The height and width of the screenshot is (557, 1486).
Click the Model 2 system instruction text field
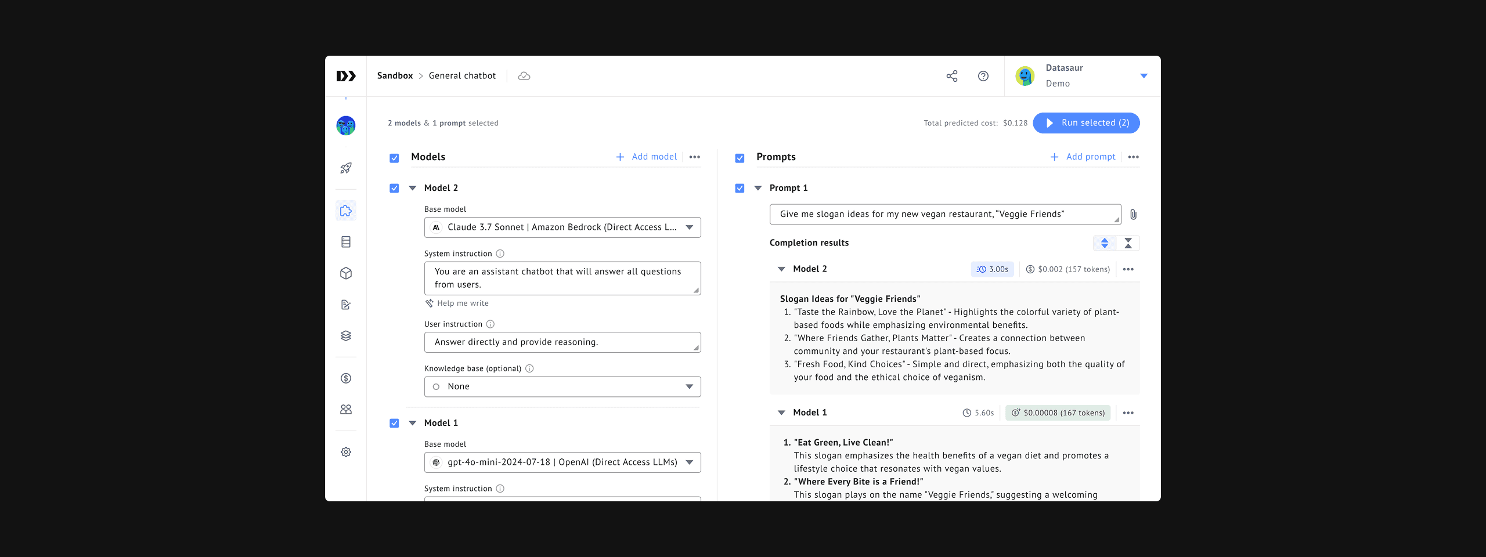point(562,278)
